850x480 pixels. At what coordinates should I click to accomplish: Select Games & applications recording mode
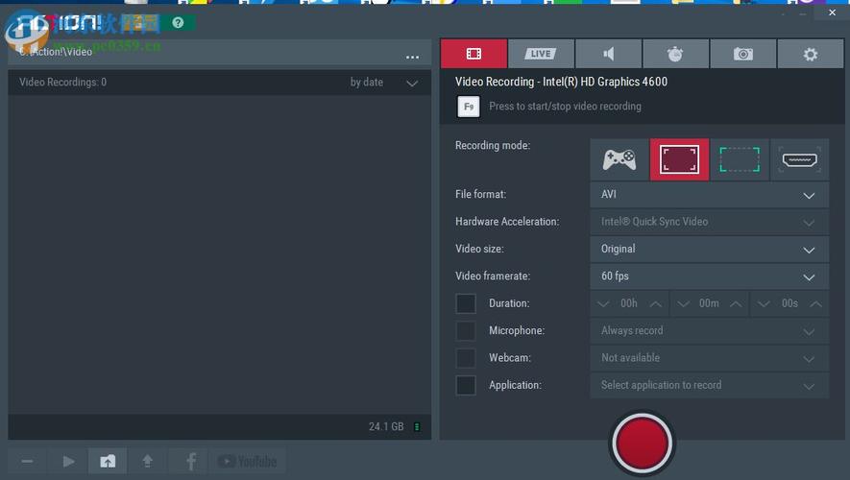pos(619,159)
